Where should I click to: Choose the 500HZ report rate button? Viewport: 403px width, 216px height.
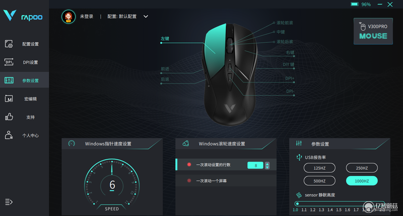coord(319,181)
